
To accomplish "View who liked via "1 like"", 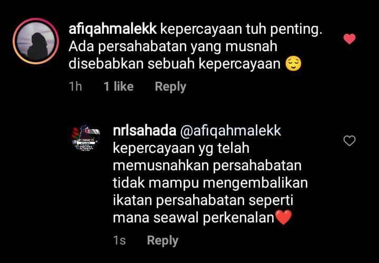I will click(118, 86).
